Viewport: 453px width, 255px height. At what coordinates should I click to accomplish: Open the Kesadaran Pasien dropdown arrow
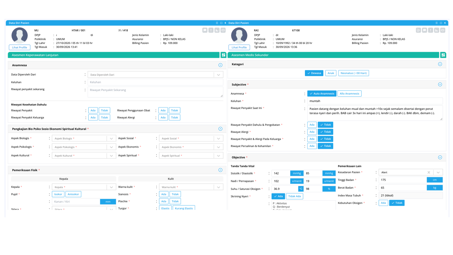(x=438, y=172)
